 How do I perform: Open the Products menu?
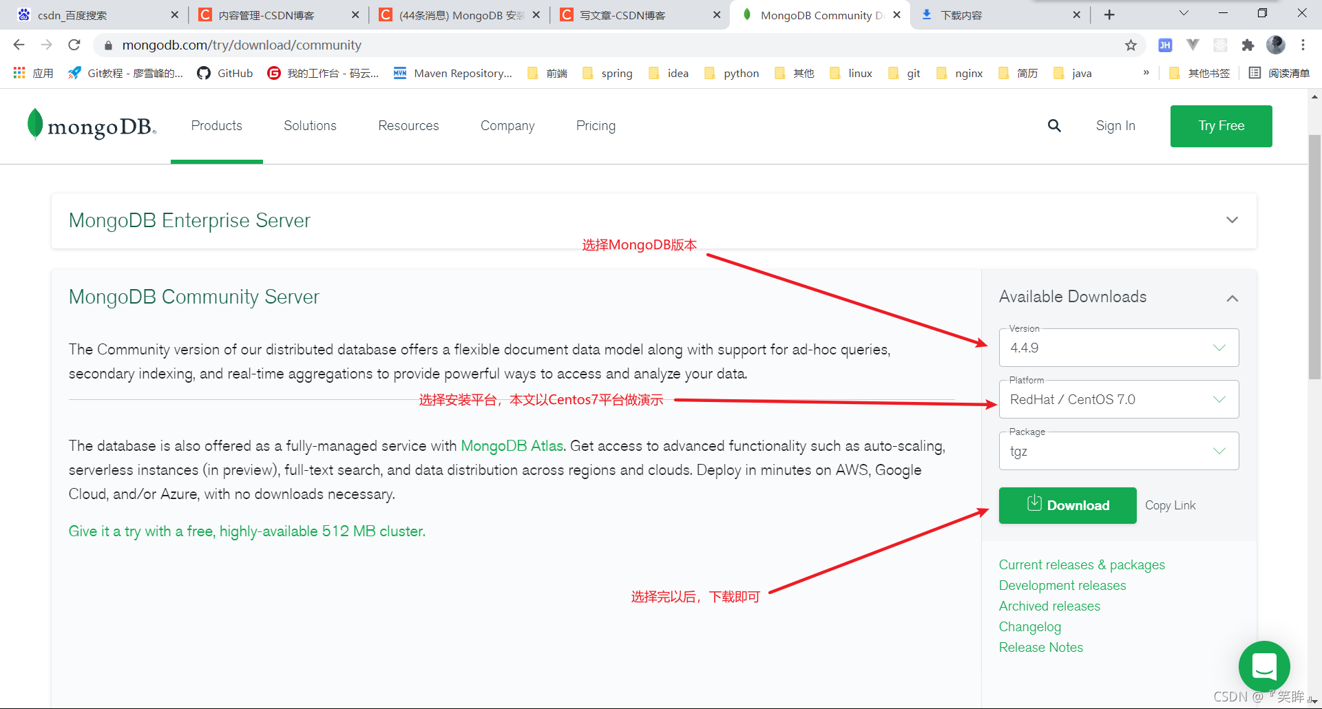[x=217, y=125]
